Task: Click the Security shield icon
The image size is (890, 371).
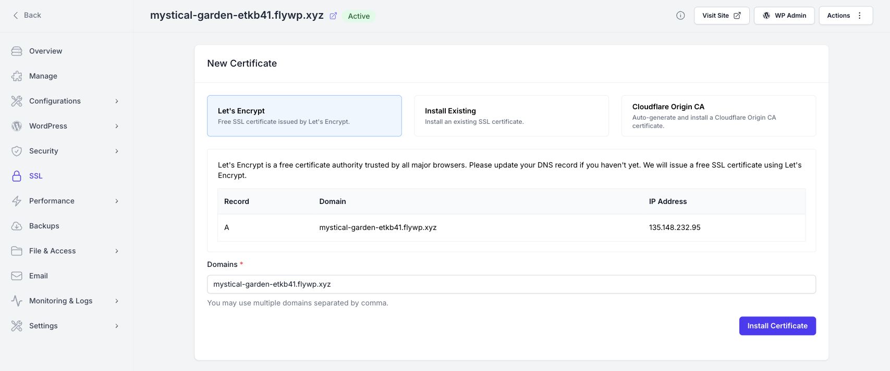Action: click(17, 151)
